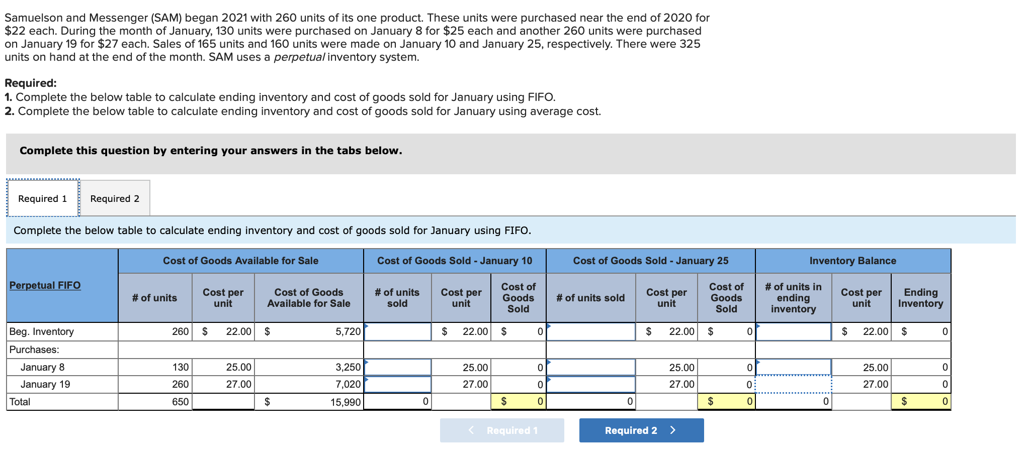Click the chevron arrow on Required 2 button
1028x459 pixels.
pyautogui.click(x=672, y=430)
